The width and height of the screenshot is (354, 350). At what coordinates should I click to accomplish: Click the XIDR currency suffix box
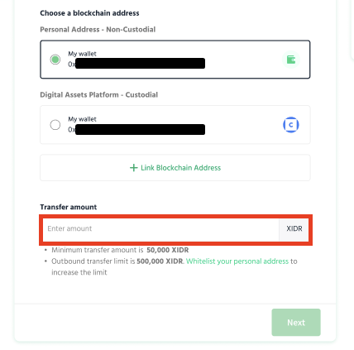(294, 228)
